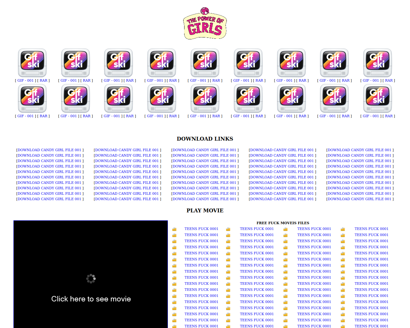Open fifth Gifski icon in second row
This screenshot has width=410, height=328.
(205, 98)
